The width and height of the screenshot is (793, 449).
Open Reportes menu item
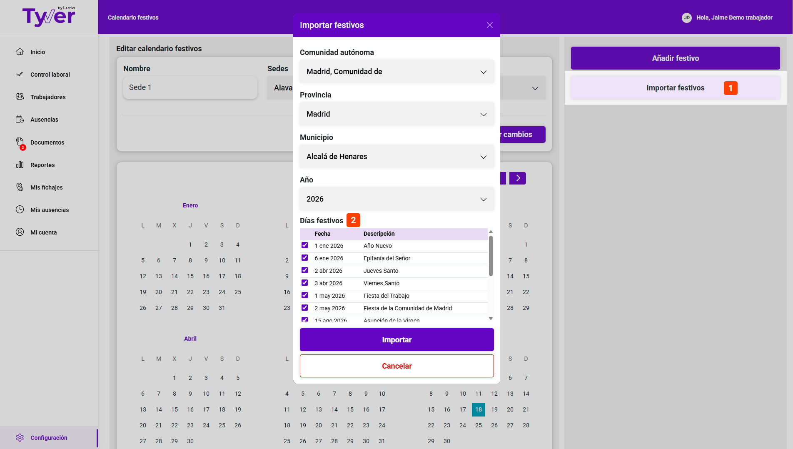[x=42, y=165]
